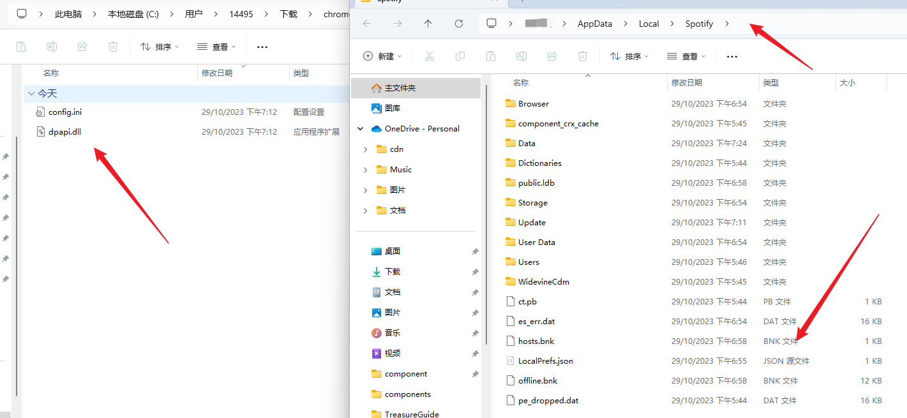The image size is (907, 418).
Task: Open the 查看 view dropdown in left window
Action: (216, 47)
